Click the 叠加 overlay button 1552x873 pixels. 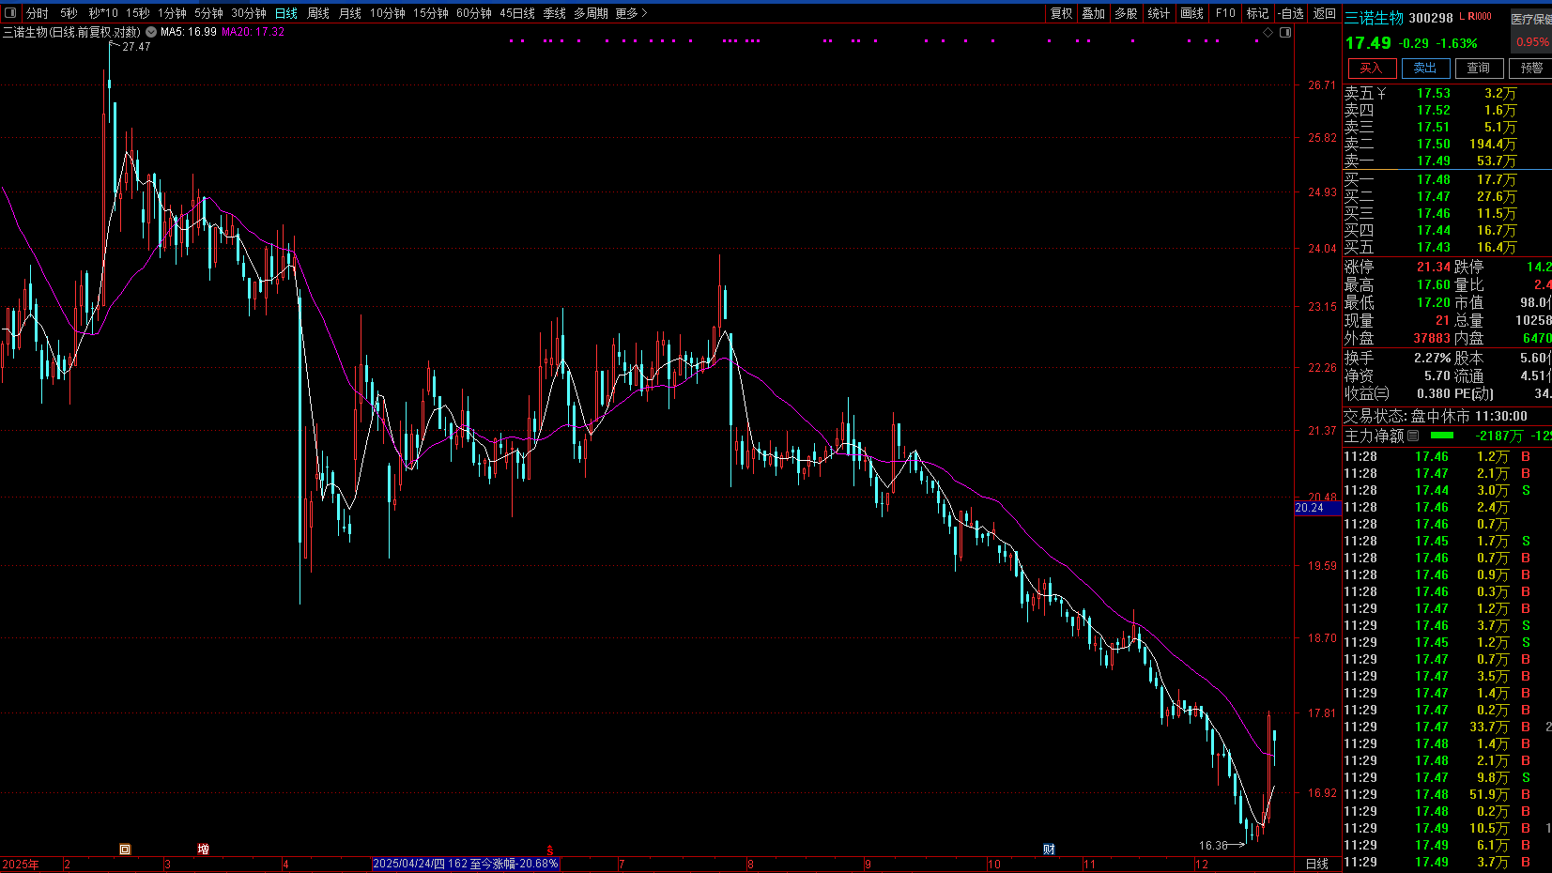[x=1094, y=13]
